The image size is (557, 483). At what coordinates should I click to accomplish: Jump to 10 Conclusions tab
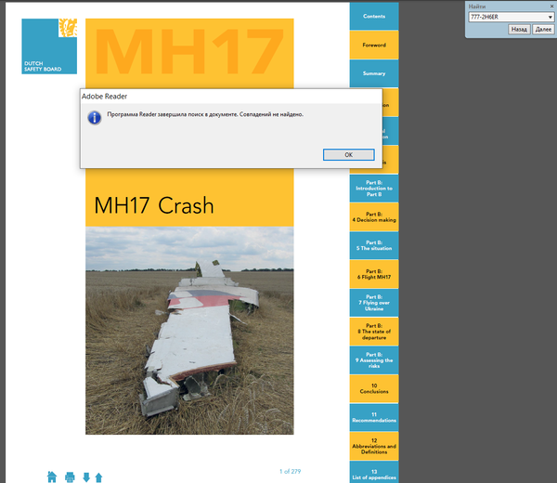374,388
